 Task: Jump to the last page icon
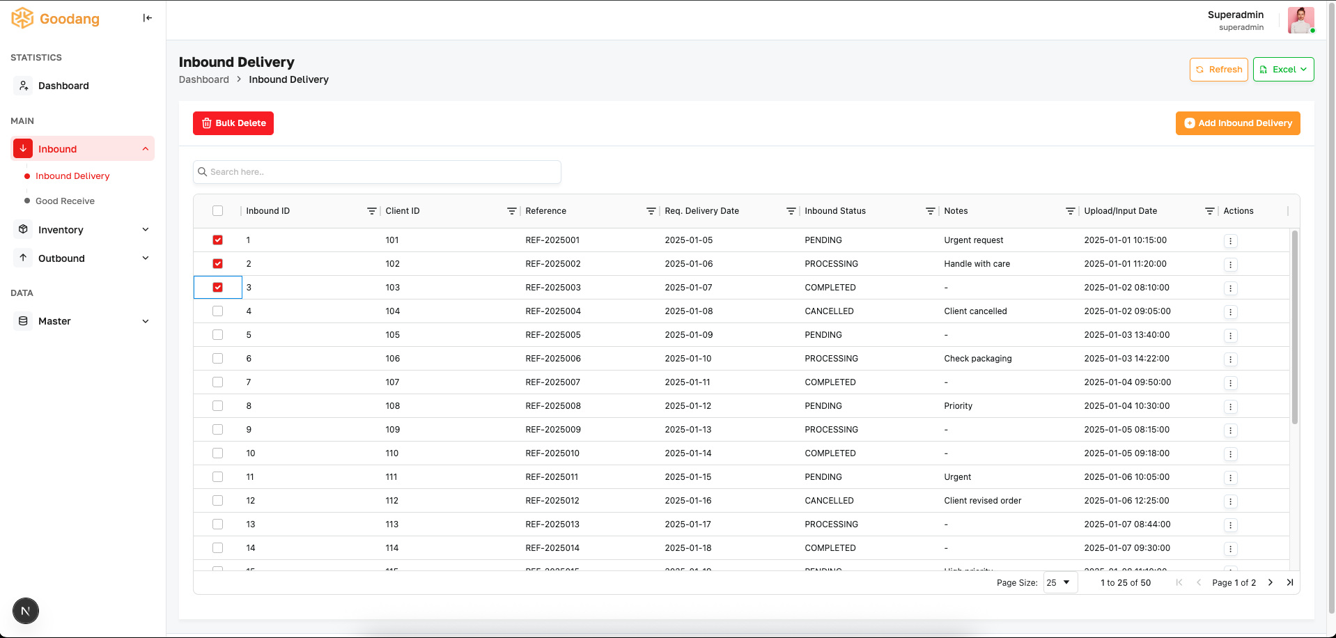tap(1289, 582)
